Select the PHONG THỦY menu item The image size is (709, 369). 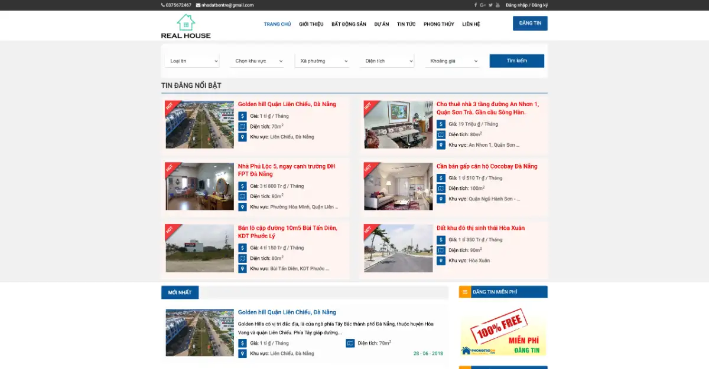coord(438,24)
